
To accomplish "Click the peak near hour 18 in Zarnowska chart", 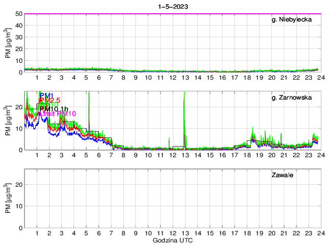I will coord(253,130).
